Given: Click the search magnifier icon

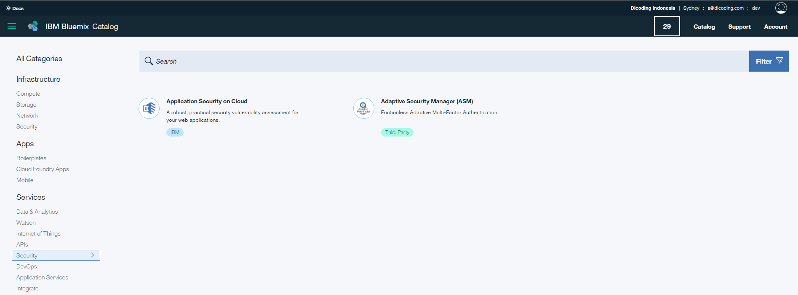Looking at the screenshot, I should click(x=149, y=61).
